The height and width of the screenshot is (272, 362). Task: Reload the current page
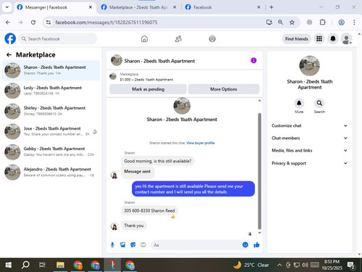33,22
